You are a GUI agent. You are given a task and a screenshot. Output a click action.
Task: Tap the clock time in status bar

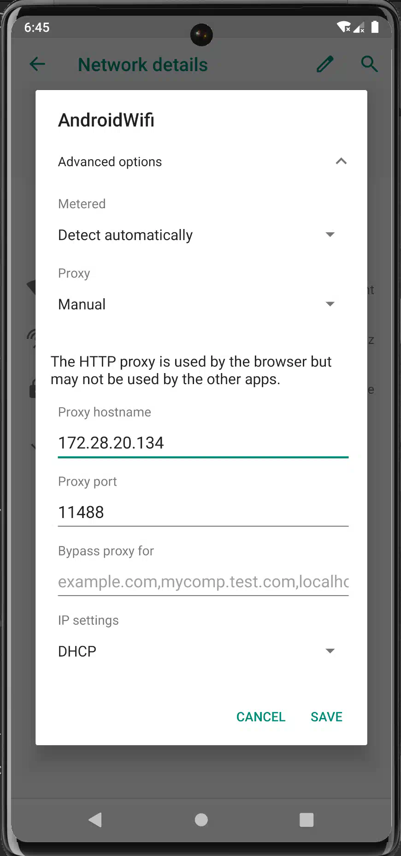37,27
